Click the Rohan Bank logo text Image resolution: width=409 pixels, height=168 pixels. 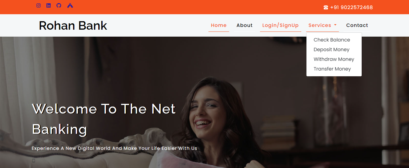click(x=73, y=25)
